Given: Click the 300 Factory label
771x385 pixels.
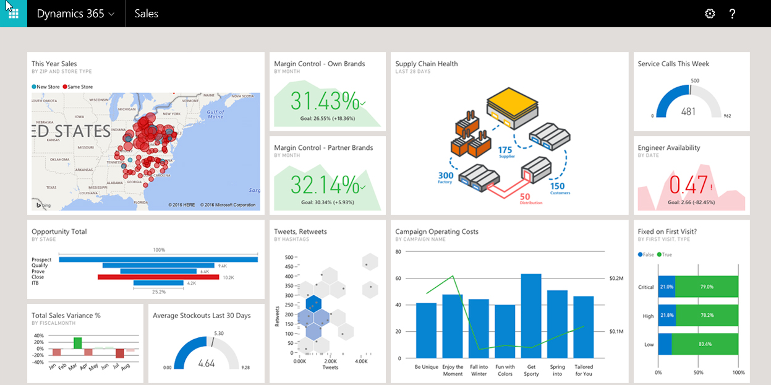Looking at the screenshot, I should 445,178.
